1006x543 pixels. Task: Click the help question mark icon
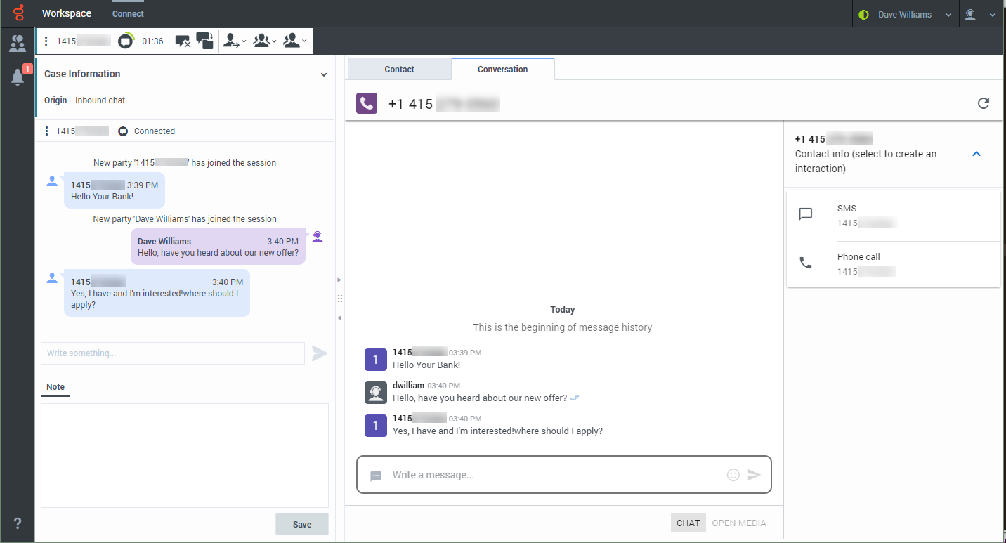(x=18, y=523)
